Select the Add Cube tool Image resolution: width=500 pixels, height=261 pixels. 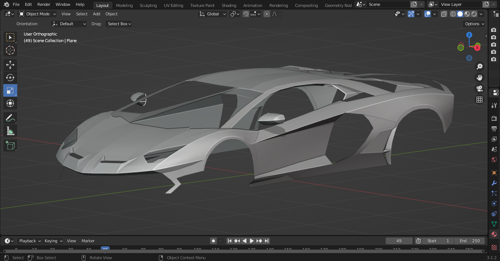point(10,145)
